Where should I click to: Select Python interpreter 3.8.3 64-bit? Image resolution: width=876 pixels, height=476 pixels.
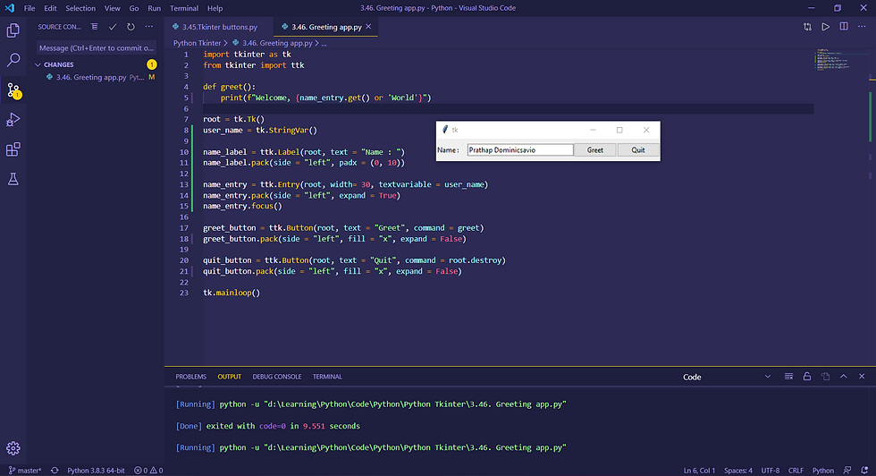[x=97, y=471]
